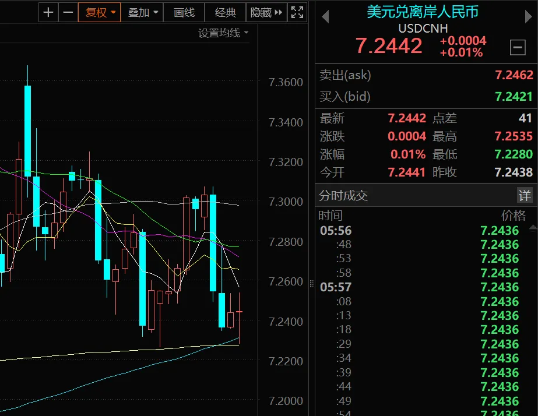
Task: Click the large 7.2442 last price
Action: [x=389, y=45]
